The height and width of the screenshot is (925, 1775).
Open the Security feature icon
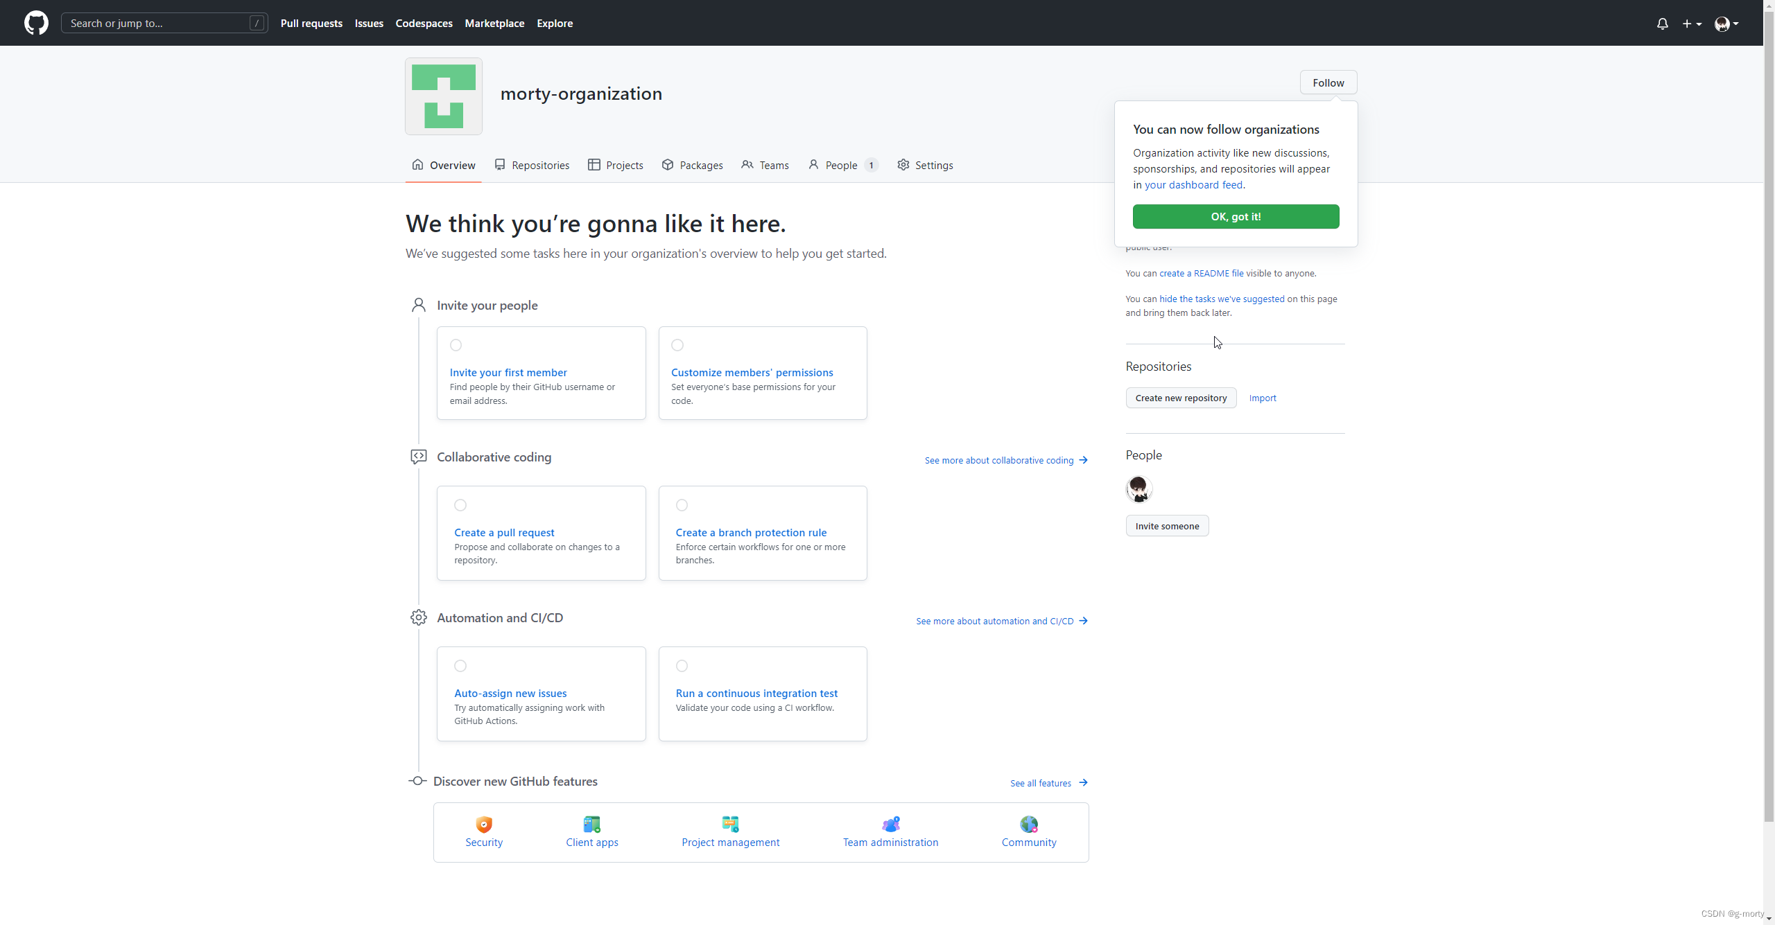click(x=484, y=824)
